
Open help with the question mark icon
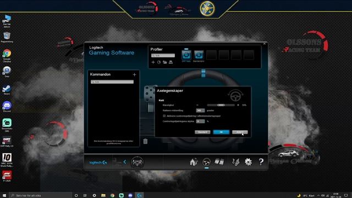point(261,162)
